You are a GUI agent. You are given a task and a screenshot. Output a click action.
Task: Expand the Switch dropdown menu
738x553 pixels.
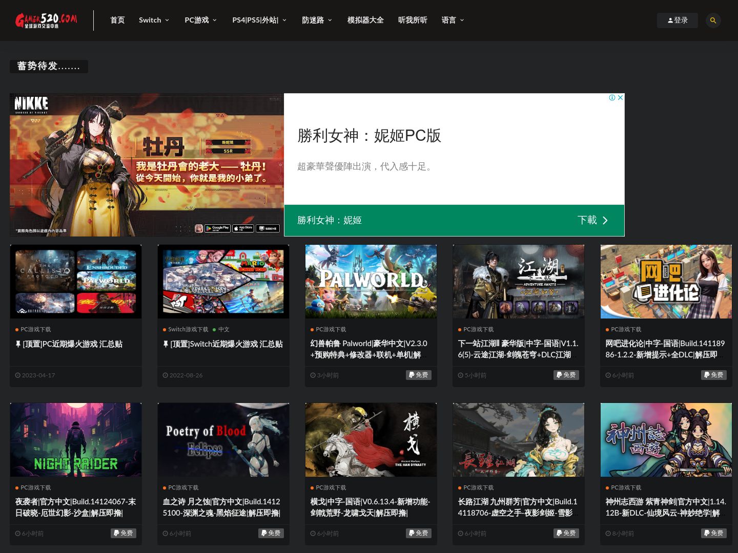tap(154, 20)
